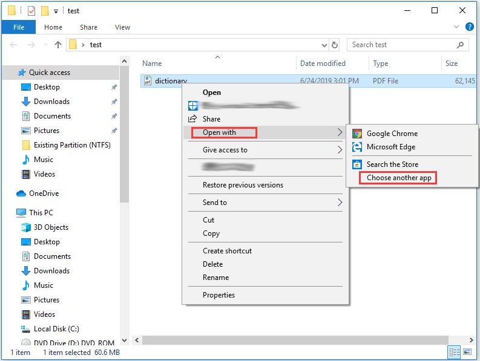Viewport: 480px width, 361px height.
Task: Click the Help question mark icon
Action: [470, 27]
